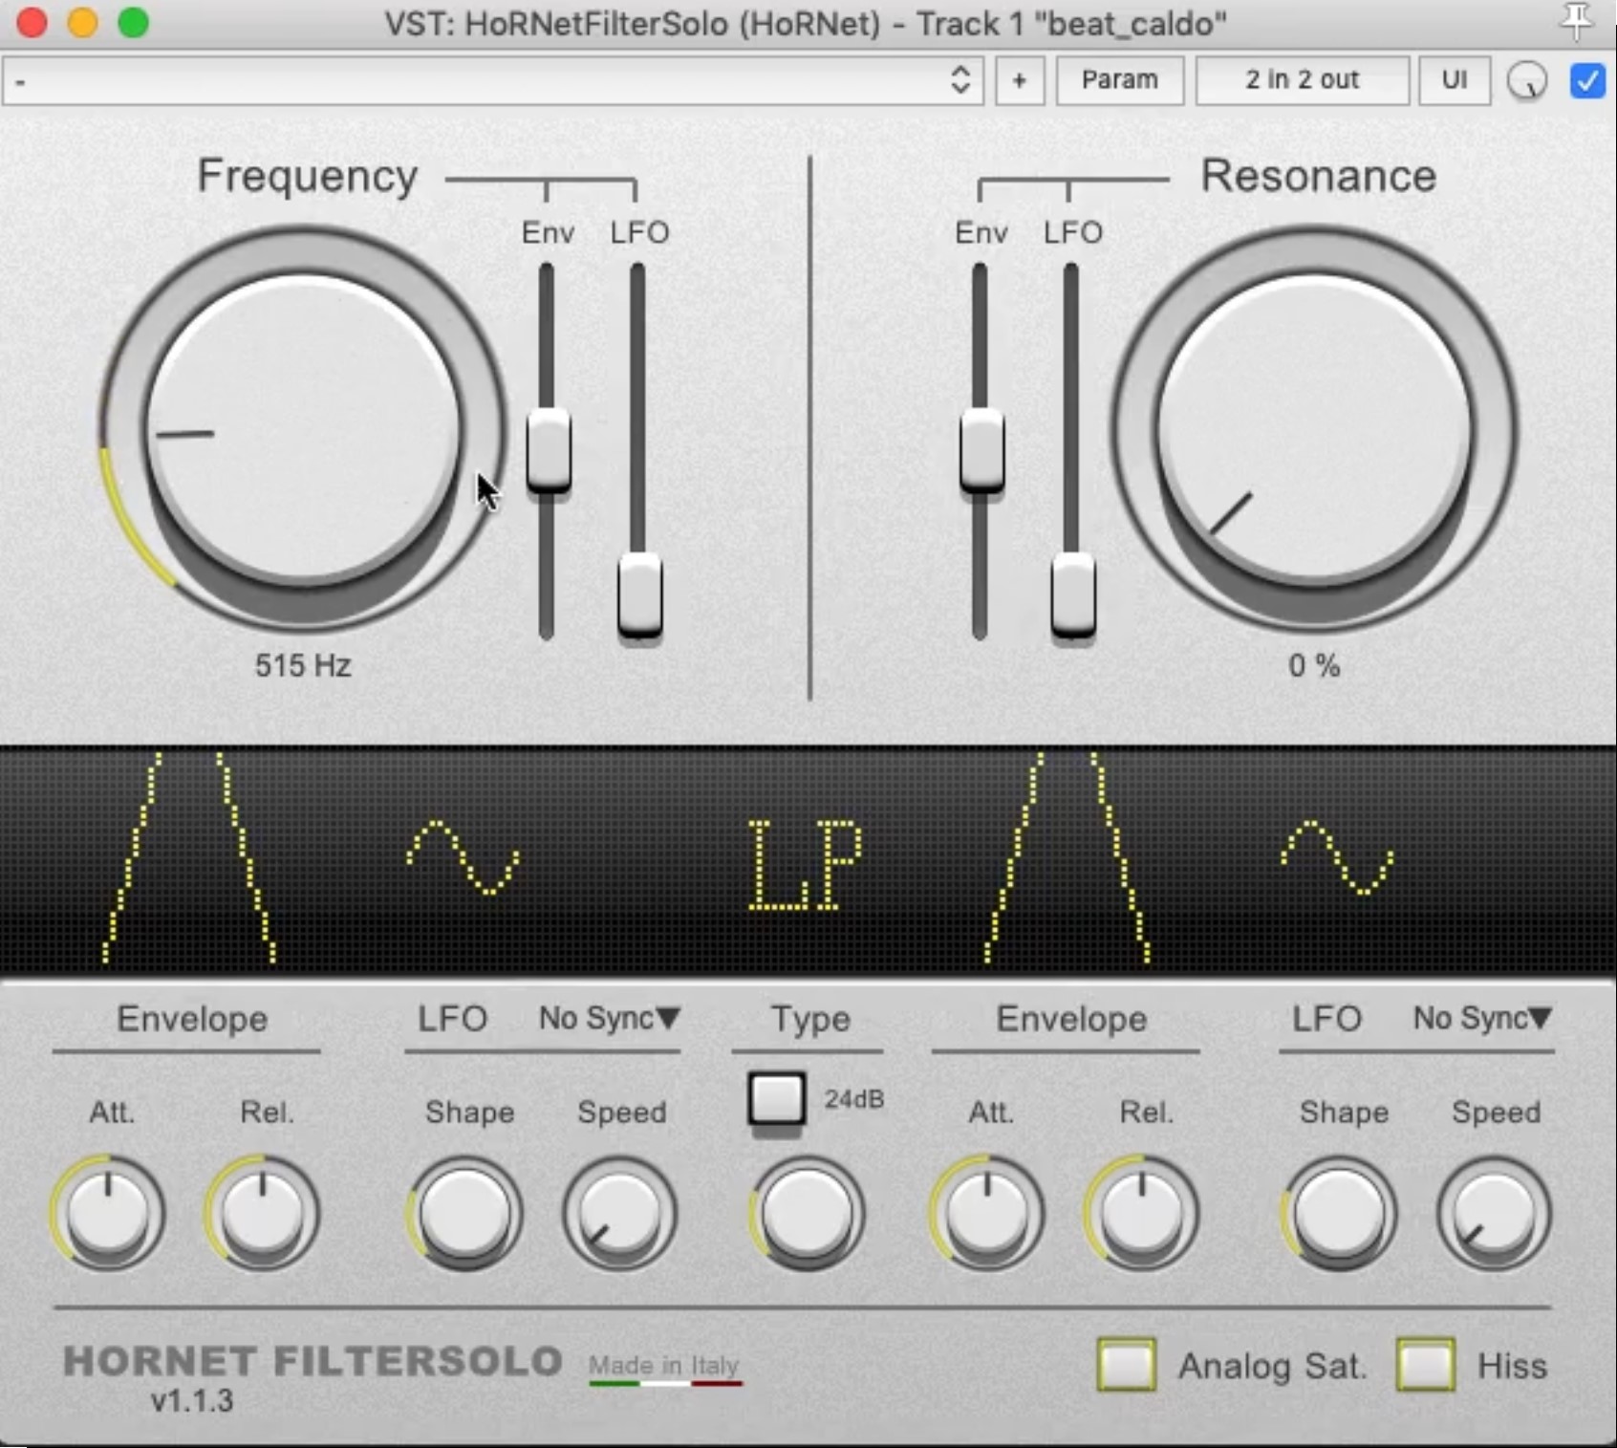
Task: Click the Resonance envelope Att. knob
Action: pos(987,1213)
